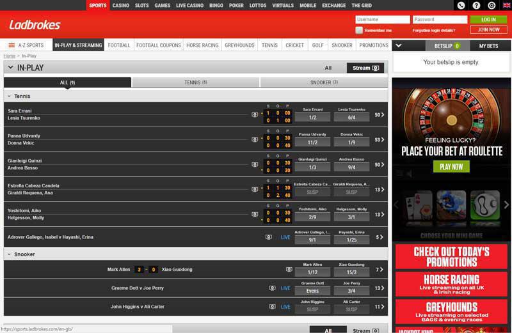Select the All filter in In-Play header
This screenshot has height=333, width=512.
pos(328,68)
